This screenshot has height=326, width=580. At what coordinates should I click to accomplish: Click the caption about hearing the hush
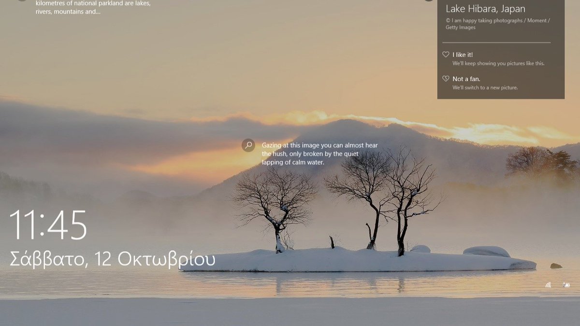[319, 154]
